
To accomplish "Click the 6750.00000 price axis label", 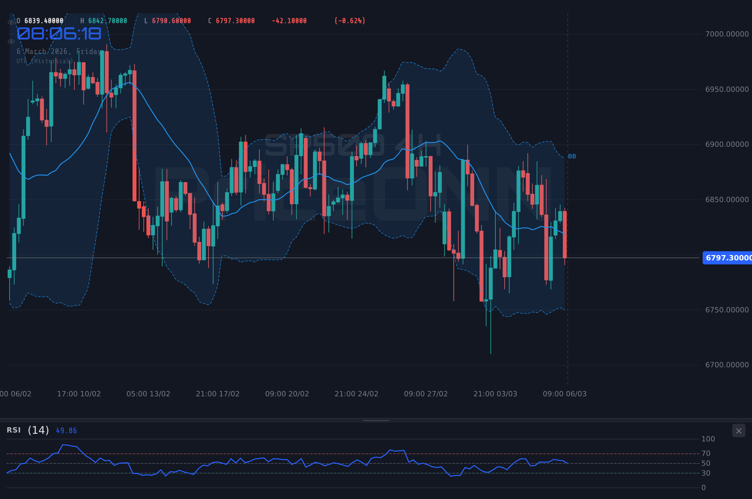I will [x=727, y=310].
